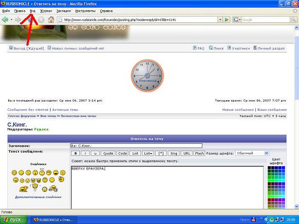The height and width of the screenshot is (224, 299).
Task: Insert the tongue-out smiley, first in the second row
Action: coord(16,180)
